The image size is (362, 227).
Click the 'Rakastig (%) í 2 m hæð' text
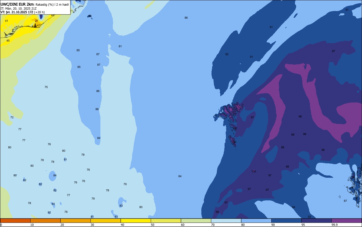coord(52,5)
